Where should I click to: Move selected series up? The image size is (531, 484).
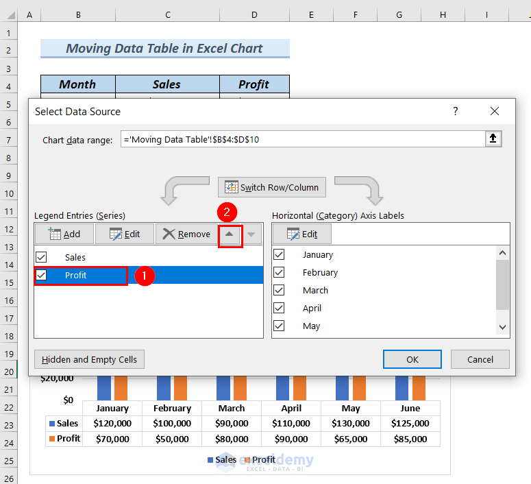point(230,234)
